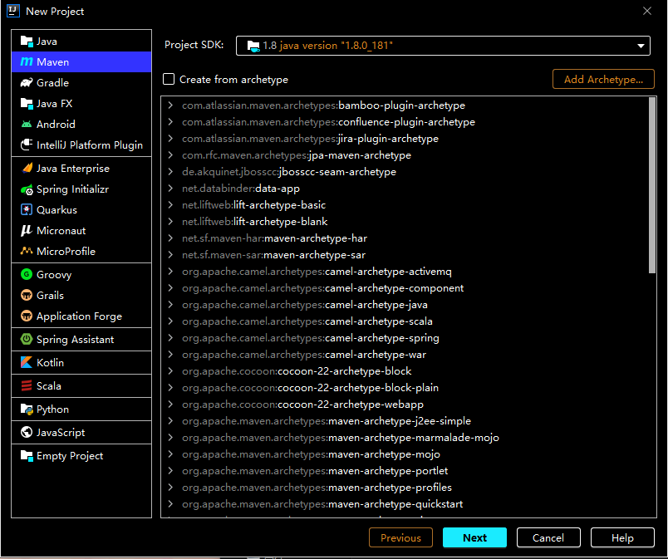Click the Quarkus icon
This screenshot has width=668, height=559.
pos(27,209)
